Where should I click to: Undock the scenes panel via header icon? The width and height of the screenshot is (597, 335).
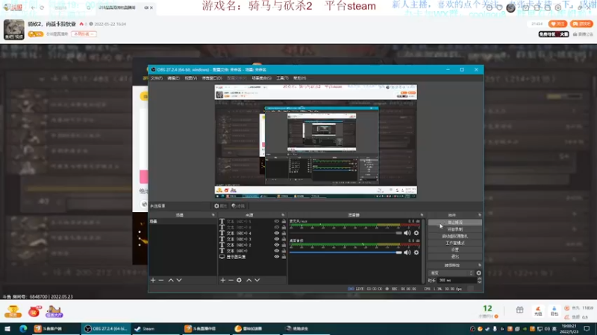pyautogui.click(x=213, y=215)
